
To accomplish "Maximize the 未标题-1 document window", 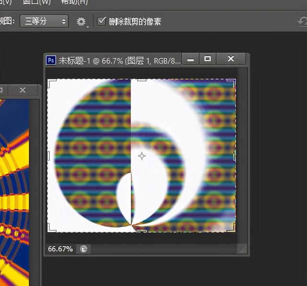I will coord(208,59).
